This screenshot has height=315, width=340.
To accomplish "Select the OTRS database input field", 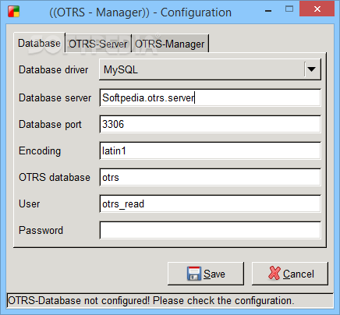I will coord(210,177).
